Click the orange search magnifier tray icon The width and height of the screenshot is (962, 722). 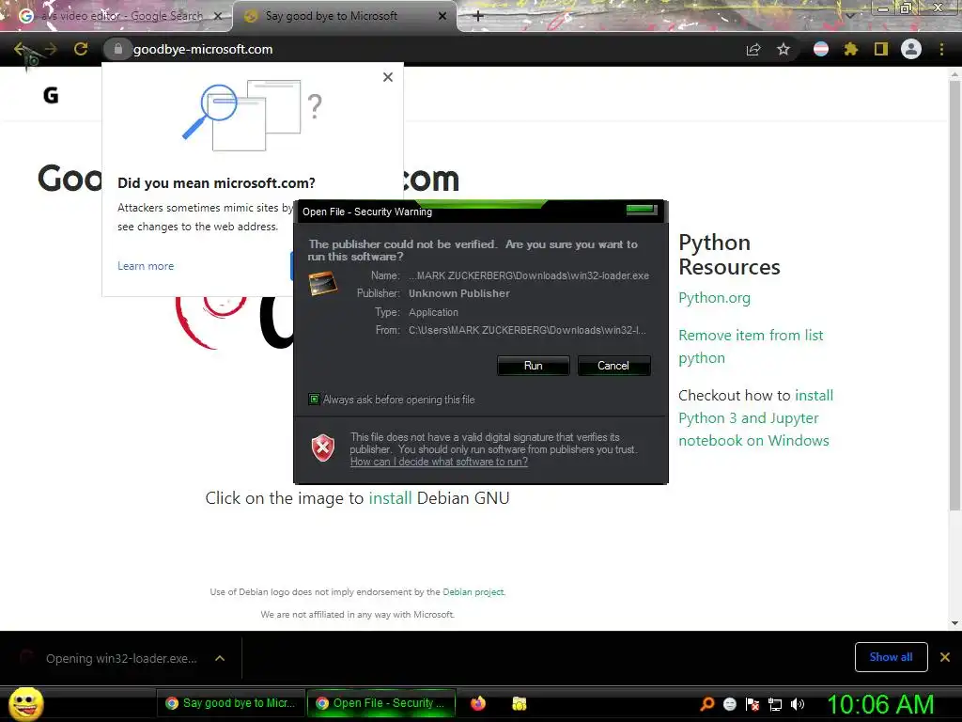707,703
